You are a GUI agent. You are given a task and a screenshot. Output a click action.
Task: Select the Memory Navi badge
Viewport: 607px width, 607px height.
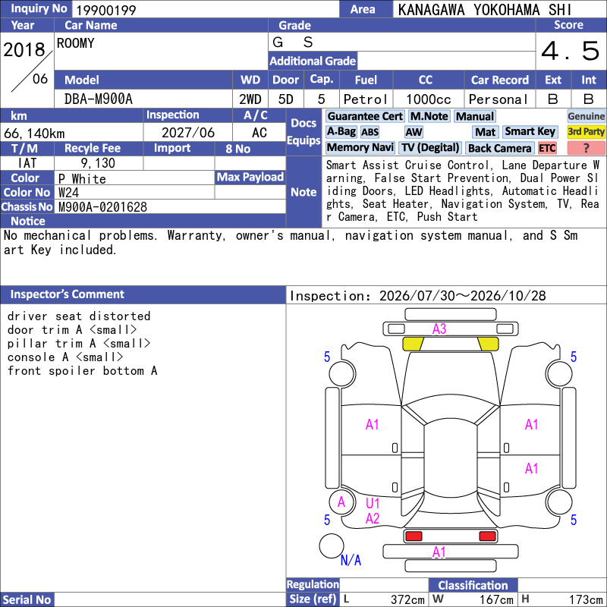pos(360,148)
